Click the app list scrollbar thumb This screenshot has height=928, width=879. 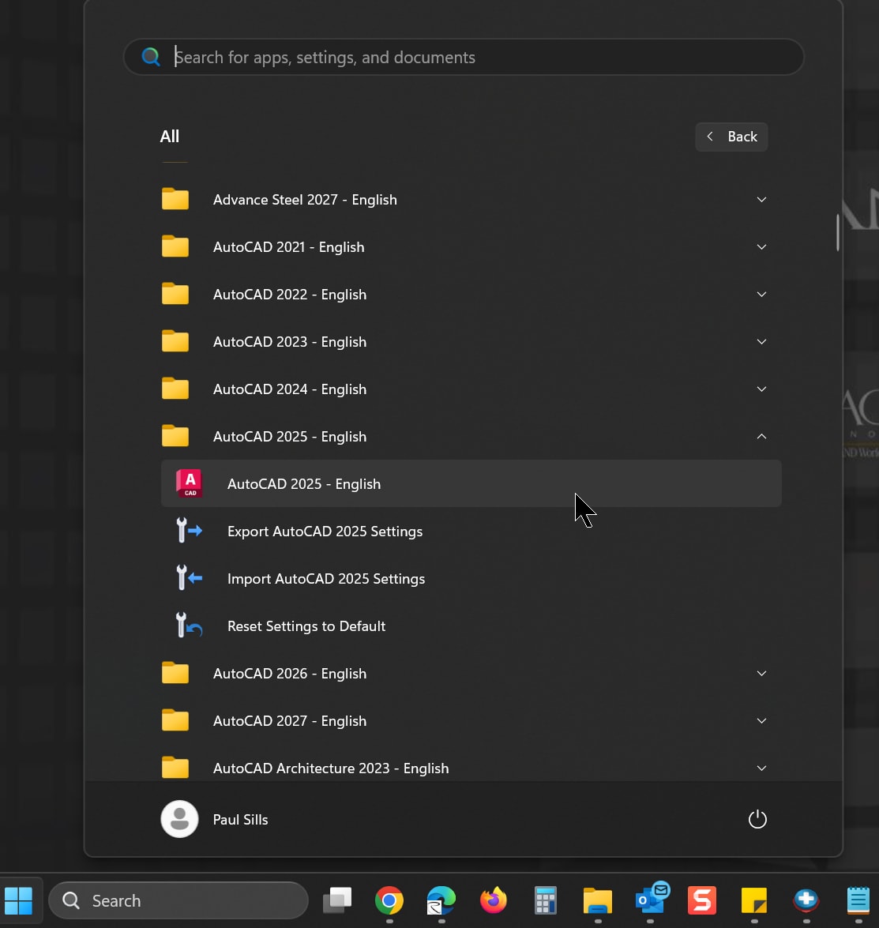point(838,232)
